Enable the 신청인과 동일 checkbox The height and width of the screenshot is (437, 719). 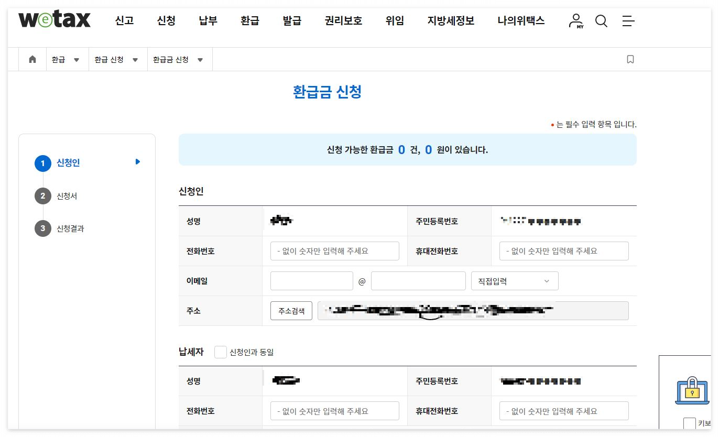pos(221,352)
